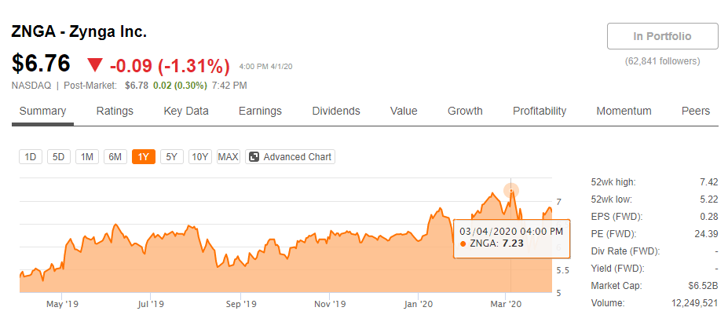Click the May '19 axis label
Image resolution: width=728 pixels, height=322 pixels.
[x=62, y=305]
